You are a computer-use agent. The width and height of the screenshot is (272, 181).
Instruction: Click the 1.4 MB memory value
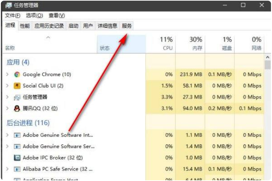[194, 147]
